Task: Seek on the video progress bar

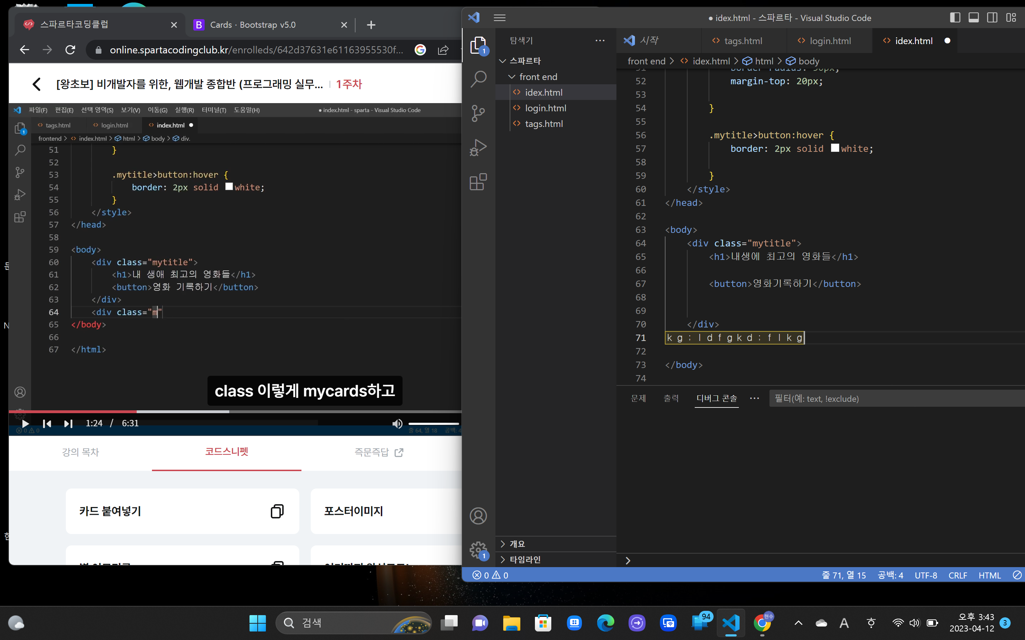Action: pyautogui.click(x=235, y=411)
